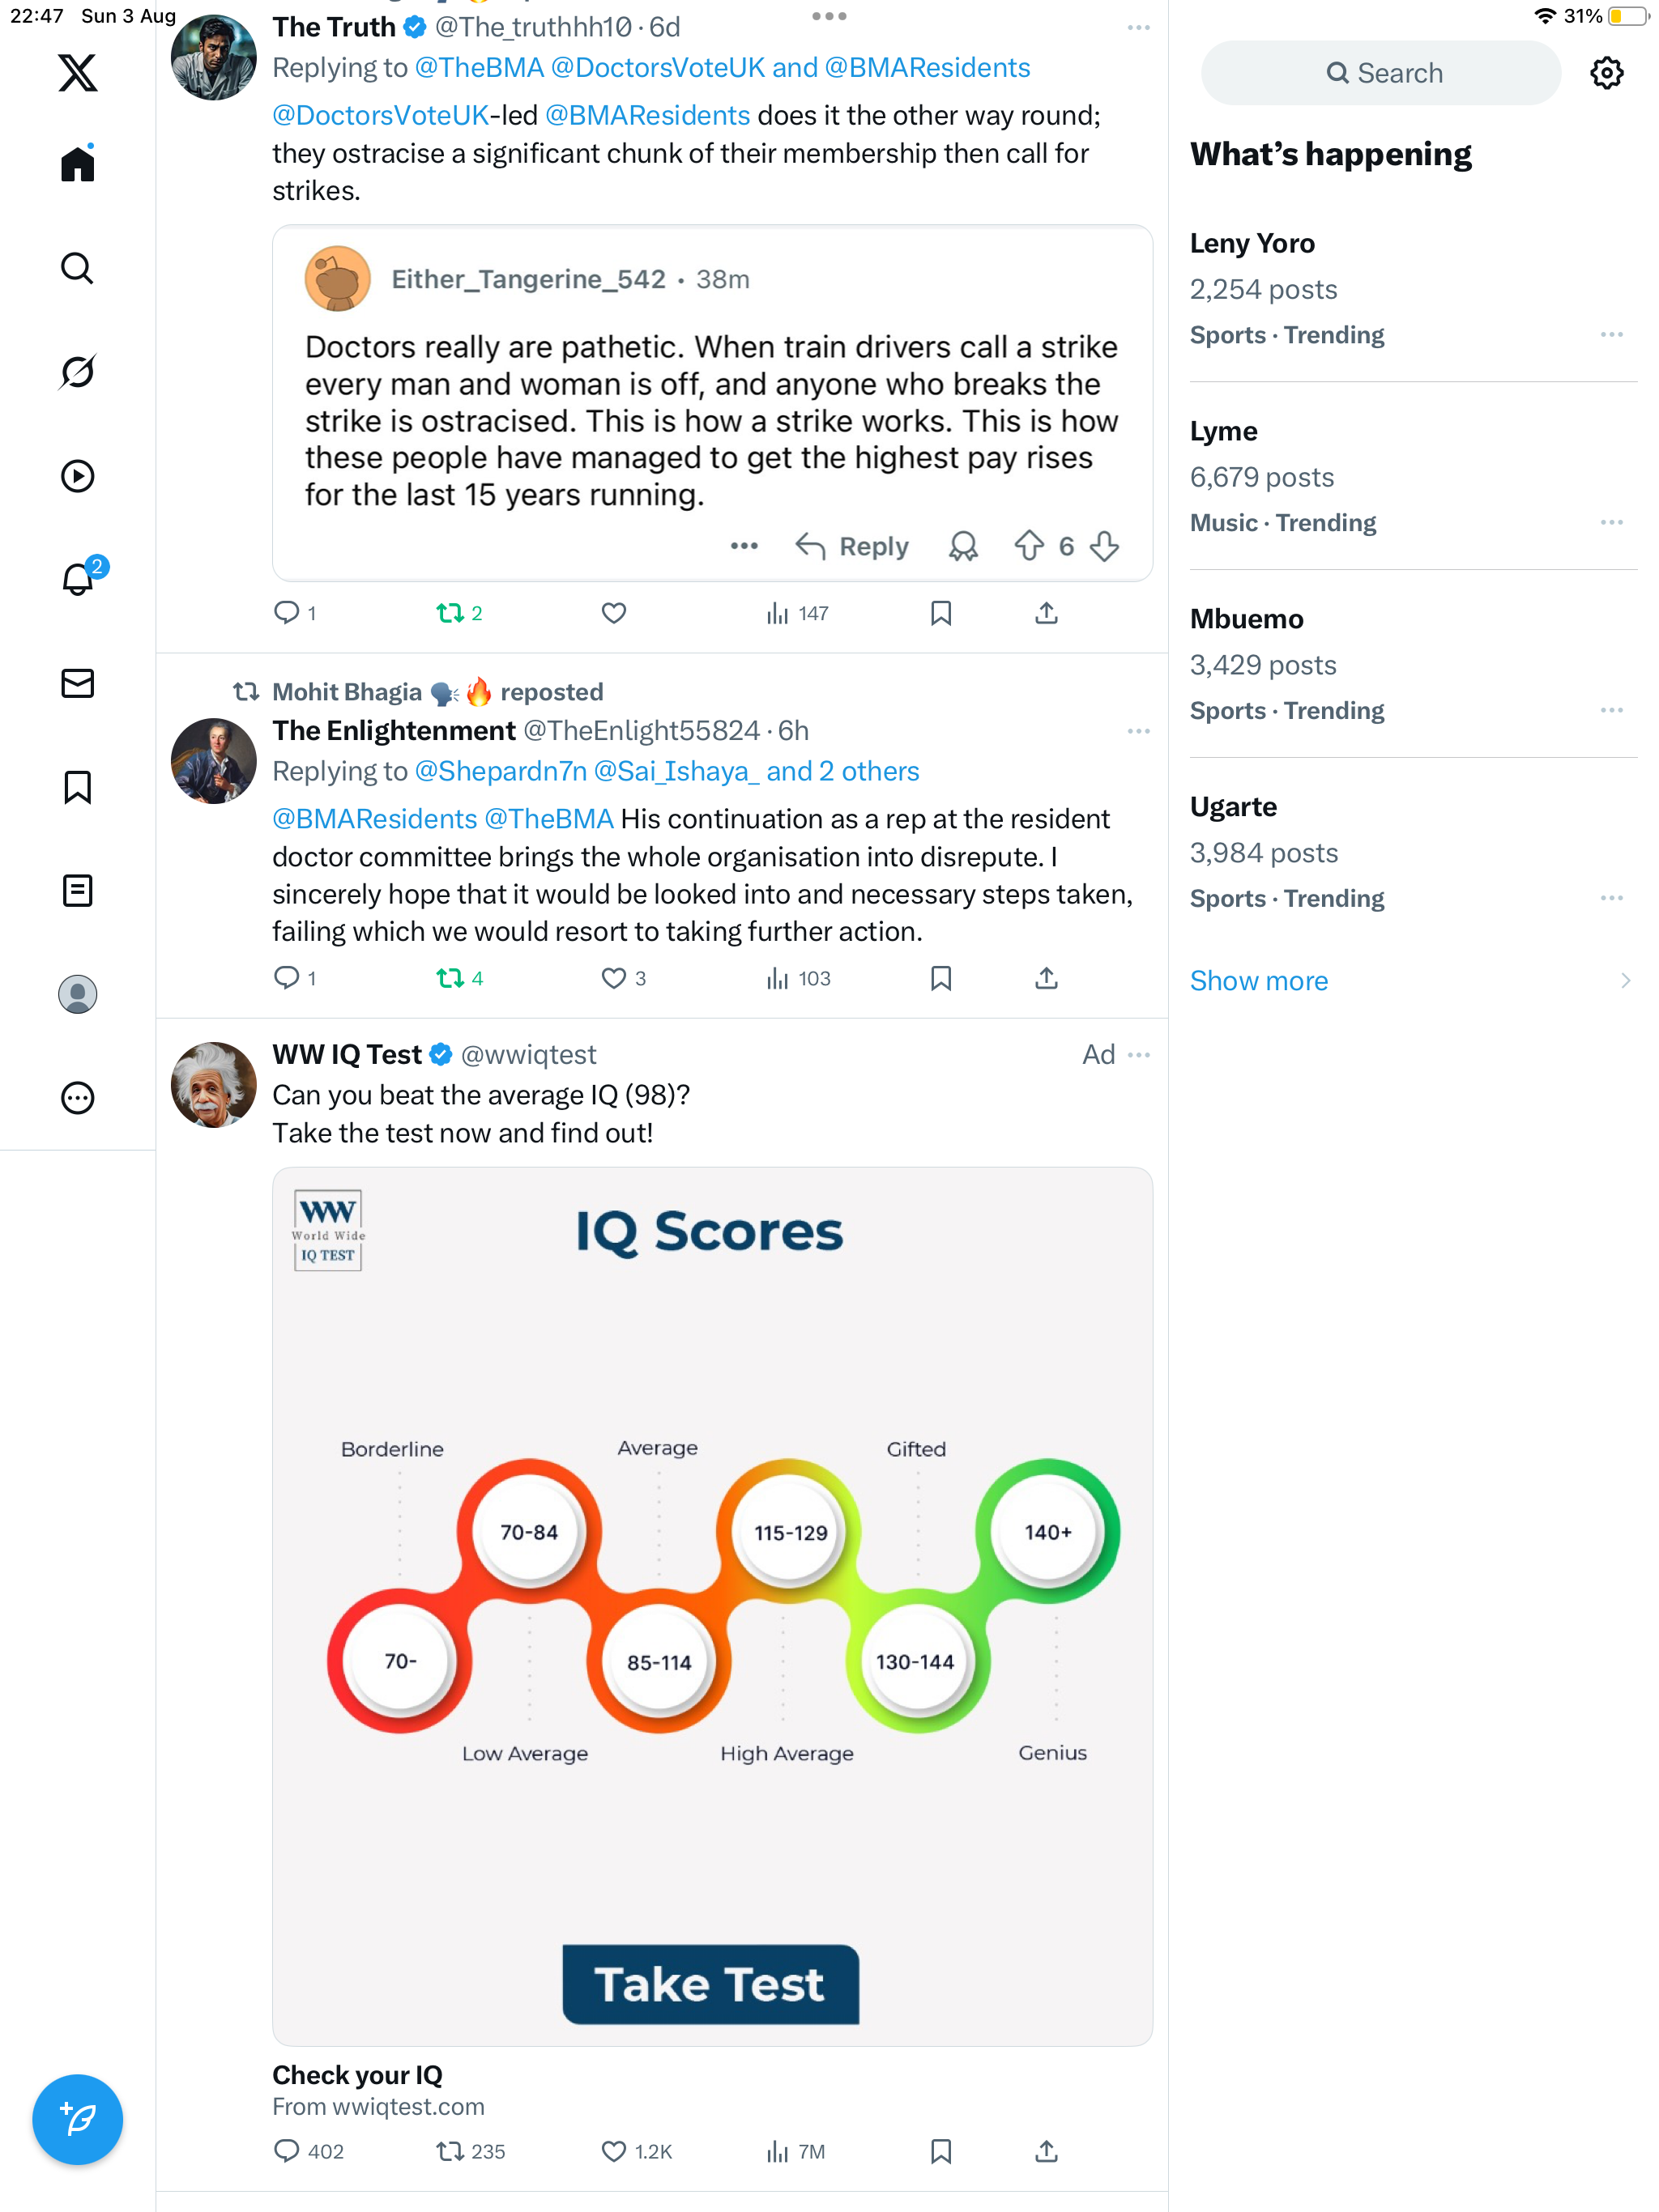Open More menu circle in sidebar

pyautogui.click(x=77, y=1098)
